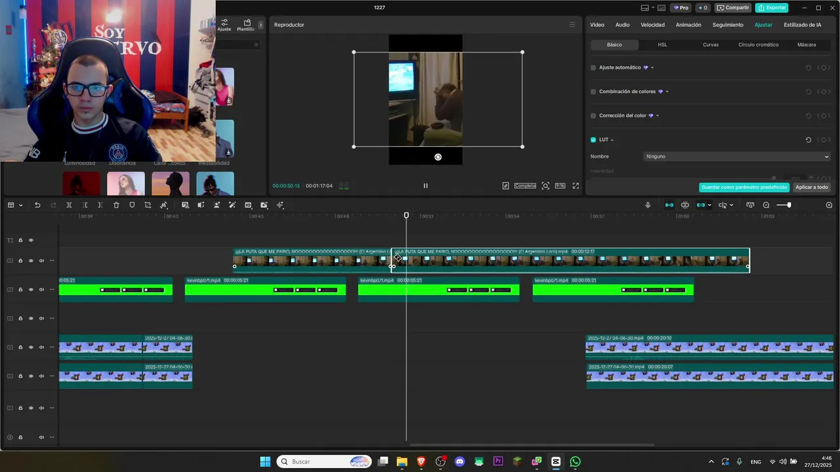This screenshot has height=472, width=840.
Task: Click the player zoom-to-fit scan icon
Action: (545, 186)
